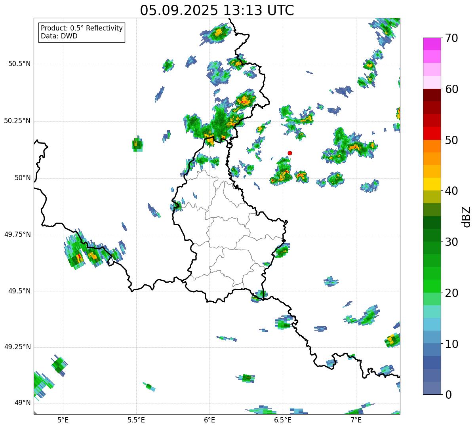Click the 'Product: 0.5° Reflectivity' label

pyautogui.click(x=82, y=29)
